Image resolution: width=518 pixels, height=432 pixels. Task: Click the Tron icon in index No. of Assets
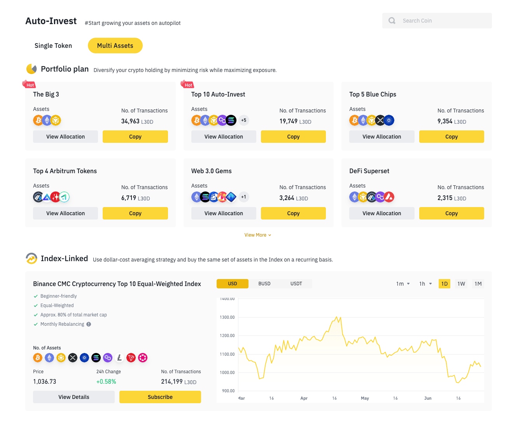pyautogui.click(x=131, y=358)
